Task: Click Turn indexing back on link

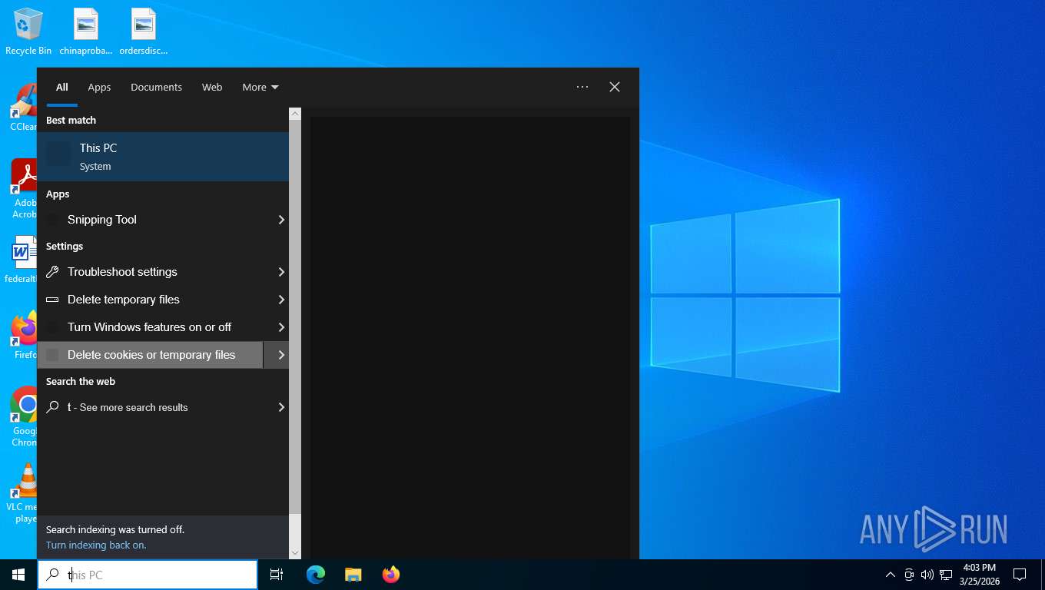Action: (x=96, y=545)
